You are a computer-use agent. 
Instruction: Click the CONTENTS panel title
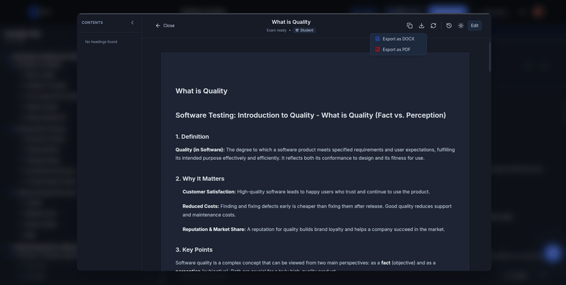(92, 23)
